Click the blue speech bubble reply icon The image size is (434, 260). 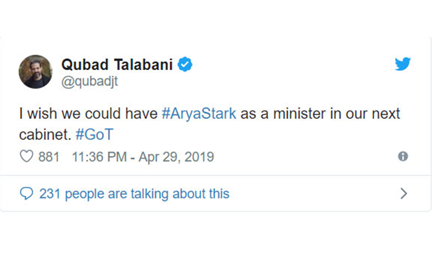click(x=26, y=193)
